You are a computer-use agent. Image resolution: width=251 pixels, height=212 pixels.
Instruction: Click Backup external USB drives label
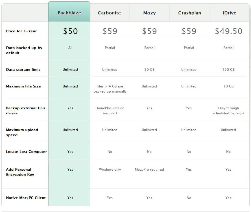point(25,111)
